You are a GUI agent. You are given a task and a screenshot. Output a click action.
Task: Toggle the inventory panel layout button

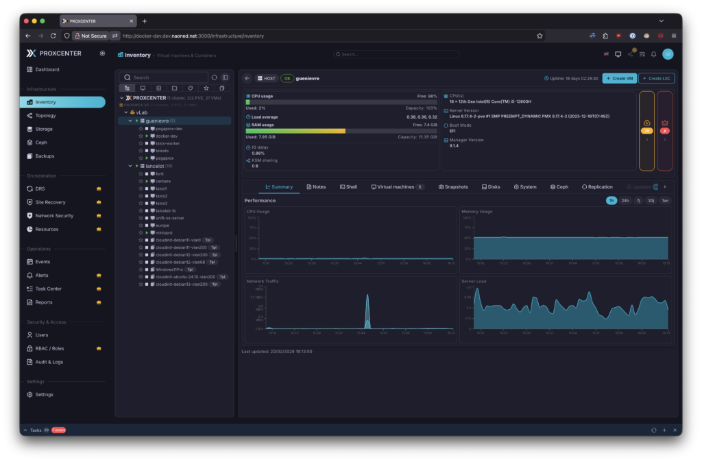(225, 77)
